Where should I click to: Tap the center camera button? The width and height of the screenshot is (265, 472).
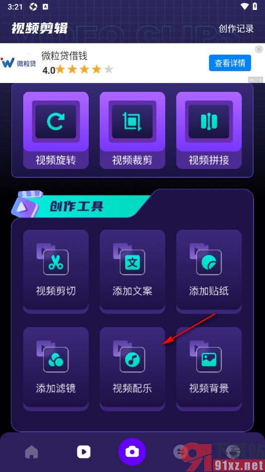point(132,452)
